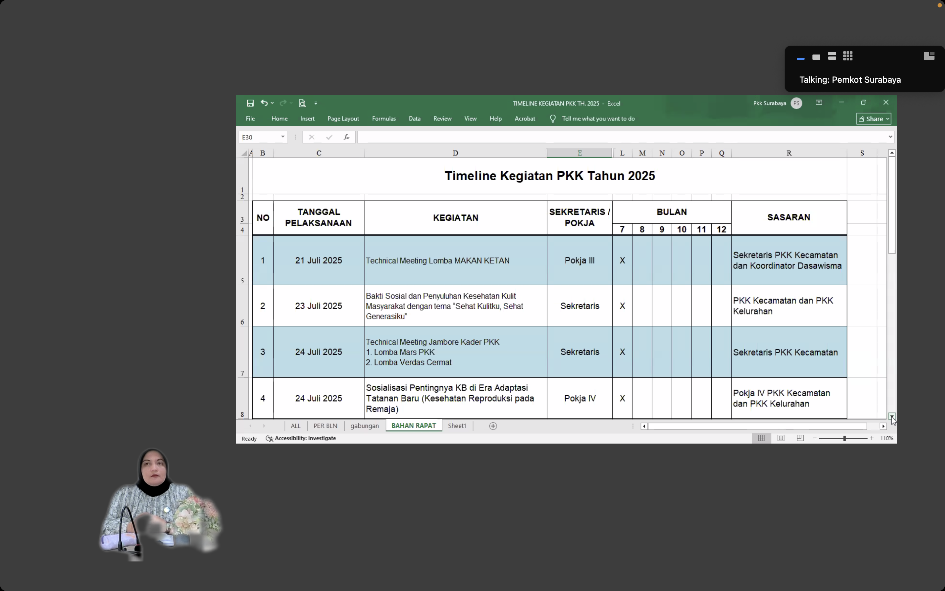Image resolution: width=945 pixels, height=591 pixels.
Task: Select the Pokja III cell
Action: coord(579,260)
